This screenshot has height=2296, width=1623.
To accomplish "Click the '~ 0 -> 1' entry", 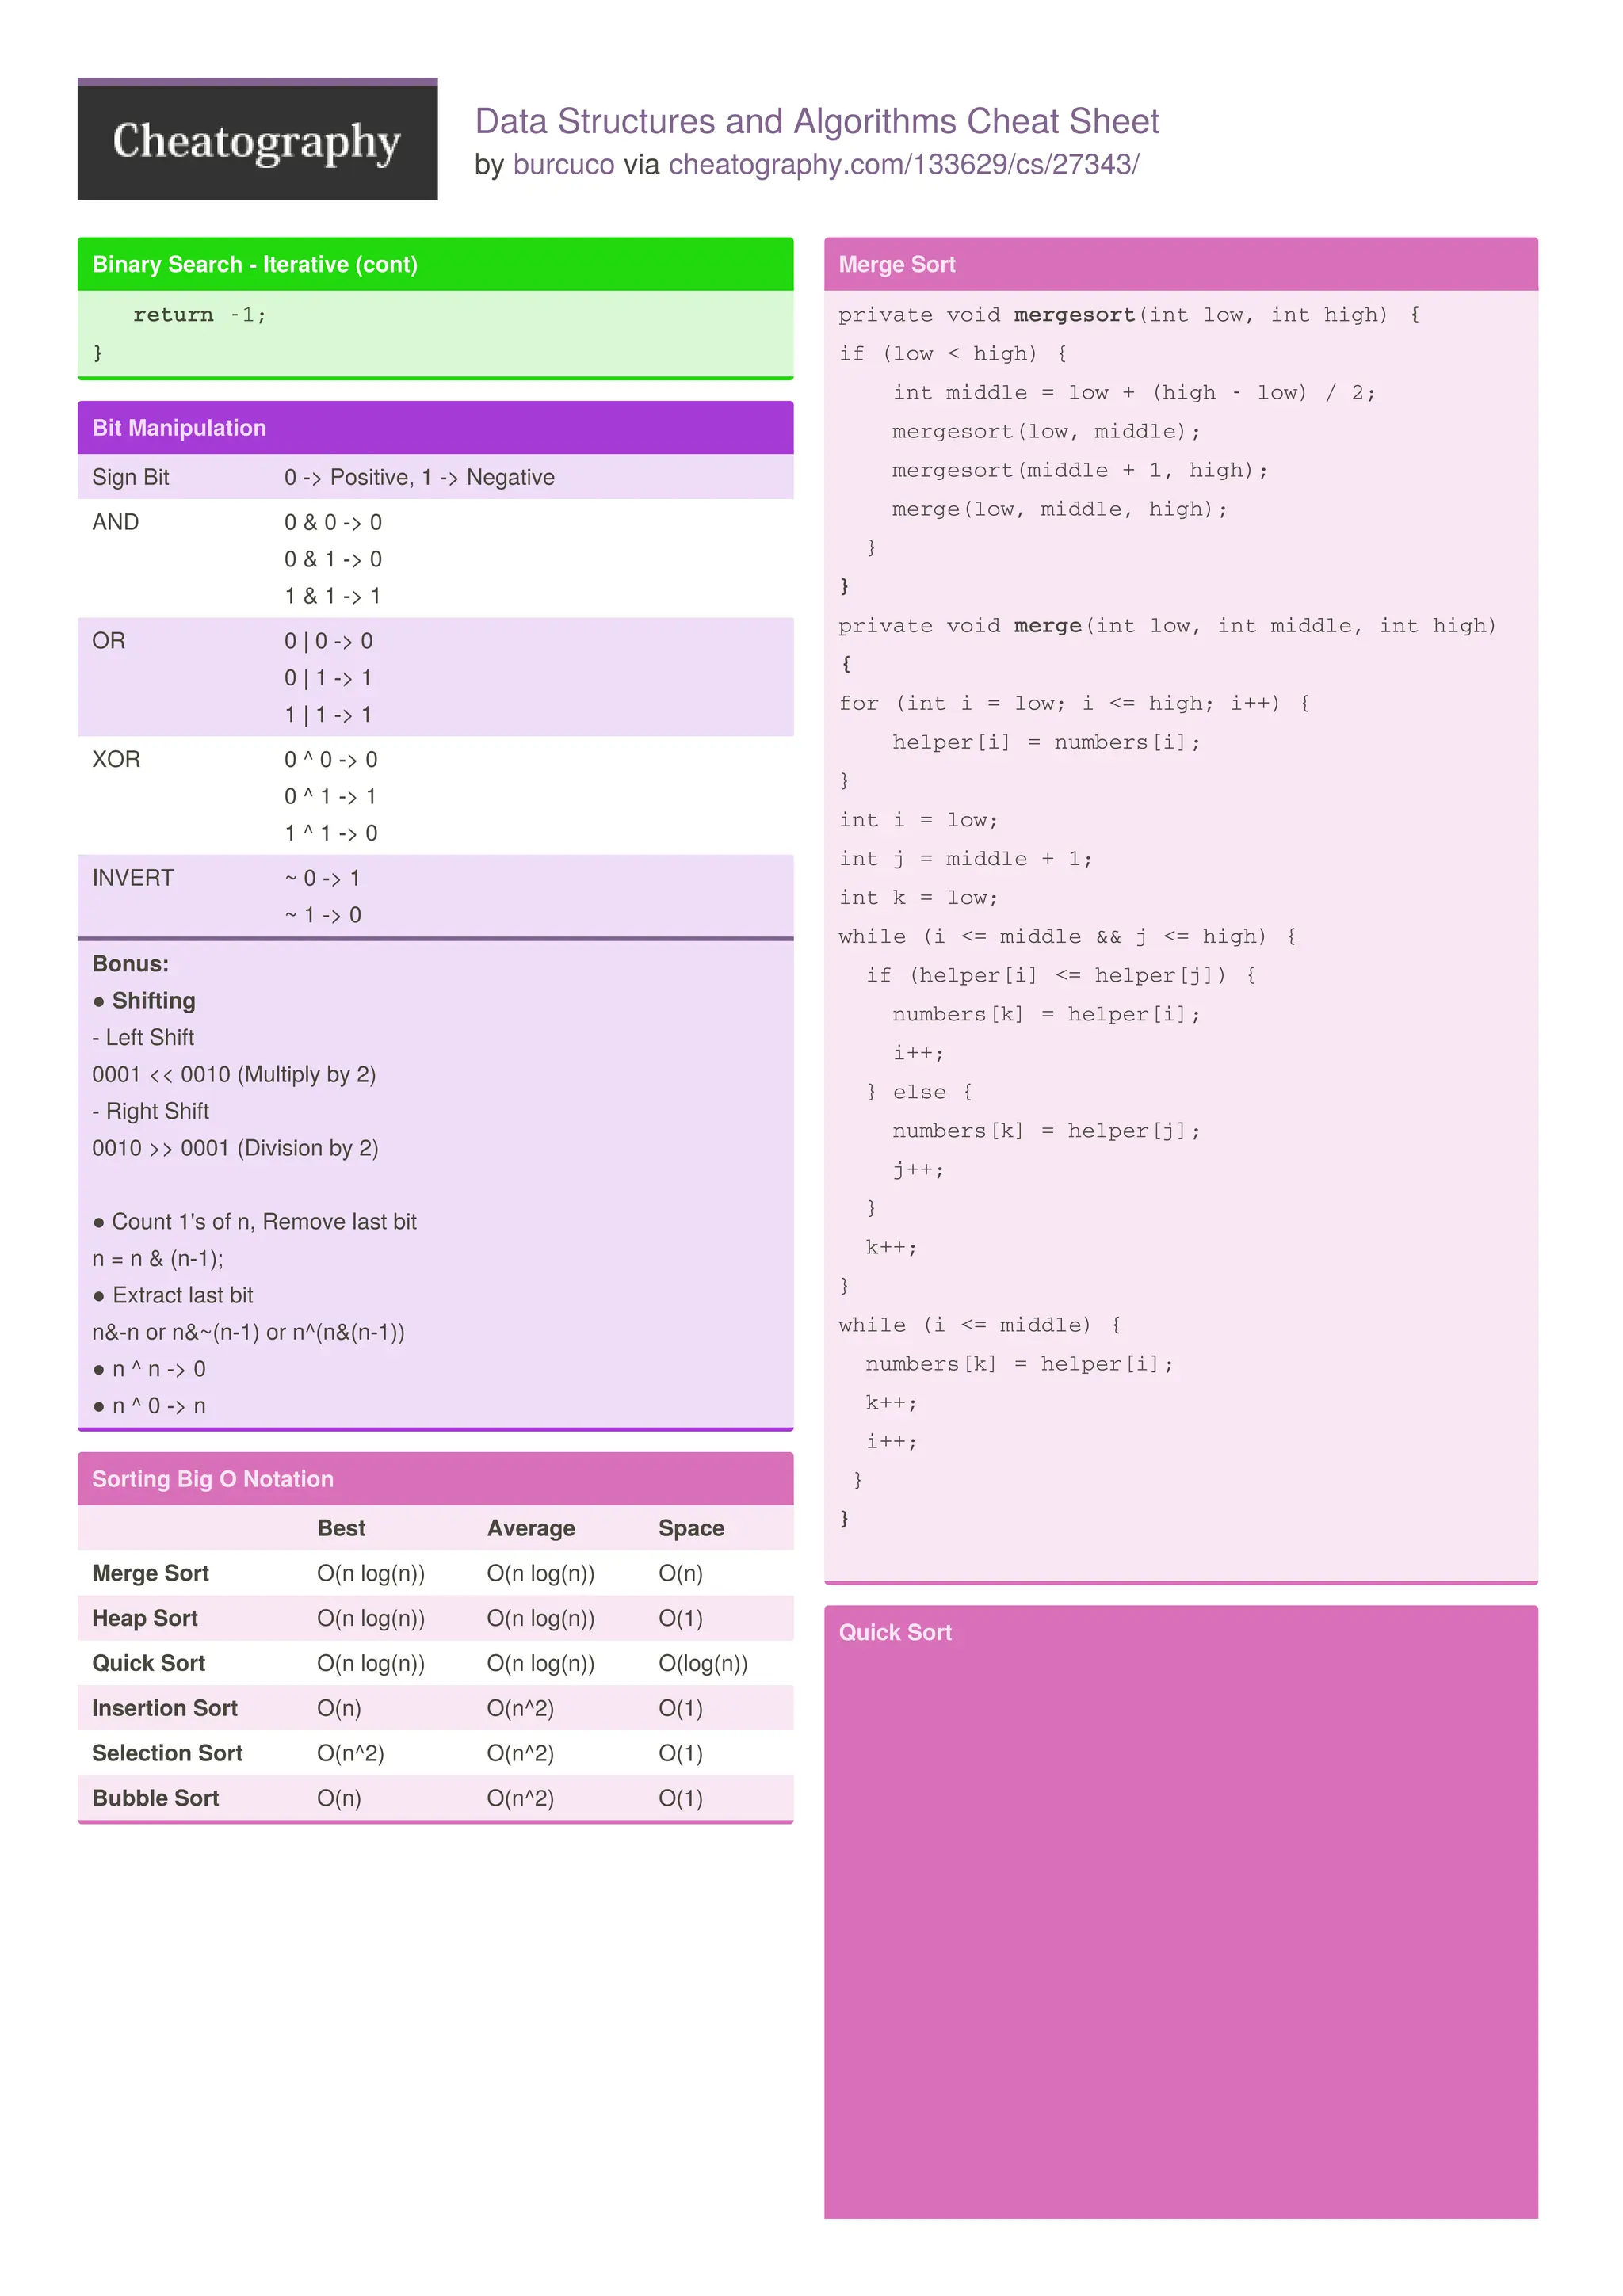I will coord(322,878).
